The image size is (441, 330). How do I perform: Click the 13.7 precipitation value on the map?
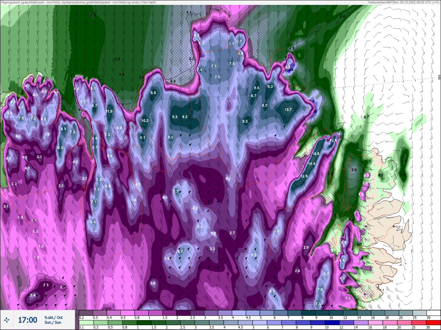288,110
